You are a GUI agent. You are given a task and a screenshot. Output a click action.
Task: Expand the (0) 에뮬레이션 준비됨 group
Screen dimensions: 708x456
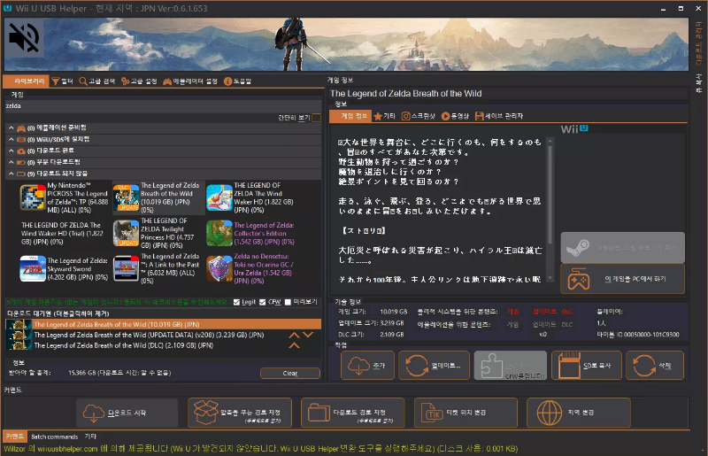[x=164, y=128]
